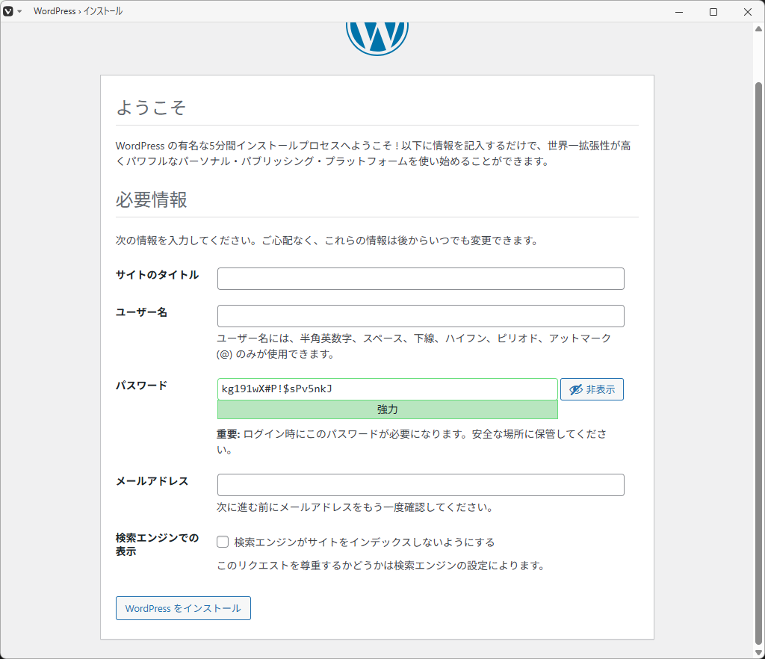Click the 検索エンジンでの表示 label
765x659 pixels.
click(x=157, y=545)
